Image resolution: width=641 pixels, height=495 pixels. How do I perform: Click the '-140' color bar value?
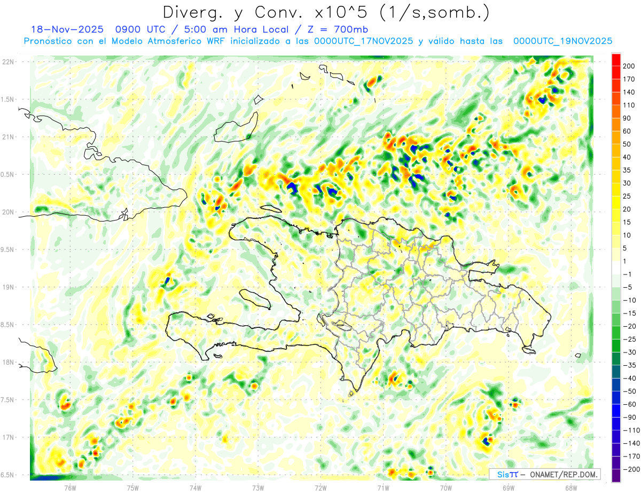(631, 443)
